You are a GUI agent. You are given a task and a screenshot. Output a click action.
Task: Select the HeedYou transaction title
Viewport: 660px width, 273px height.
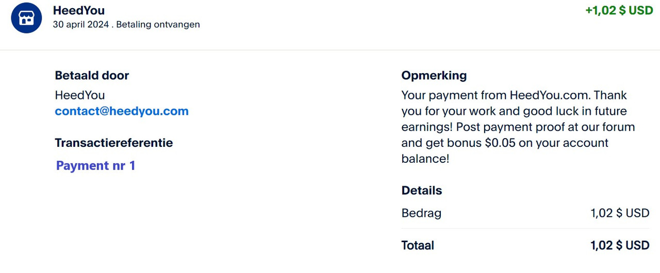pyautogui.click(x=79, y=10)
